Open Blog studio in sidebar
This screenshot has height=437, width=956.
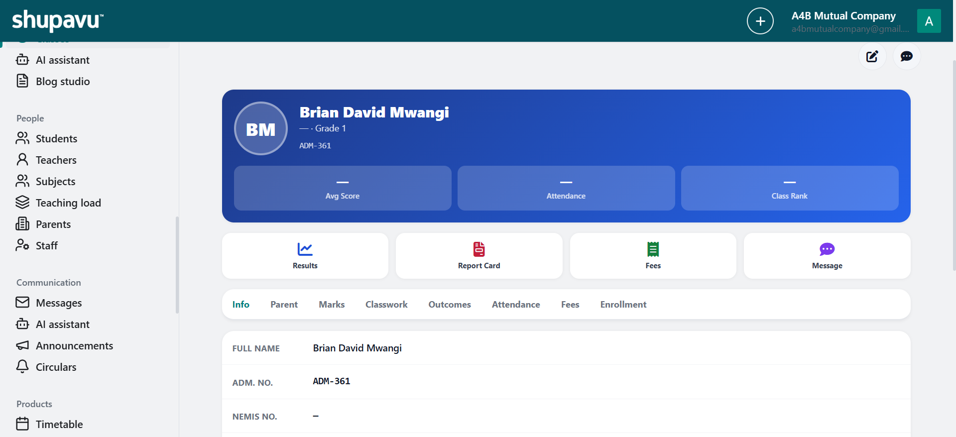[x=53, y=82]
